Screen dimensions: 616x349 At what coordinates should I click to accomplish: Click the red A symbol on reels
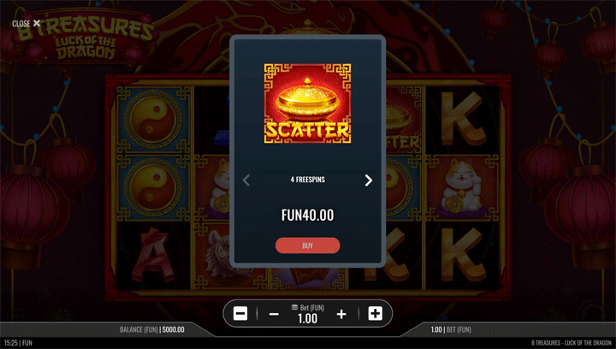153,256
